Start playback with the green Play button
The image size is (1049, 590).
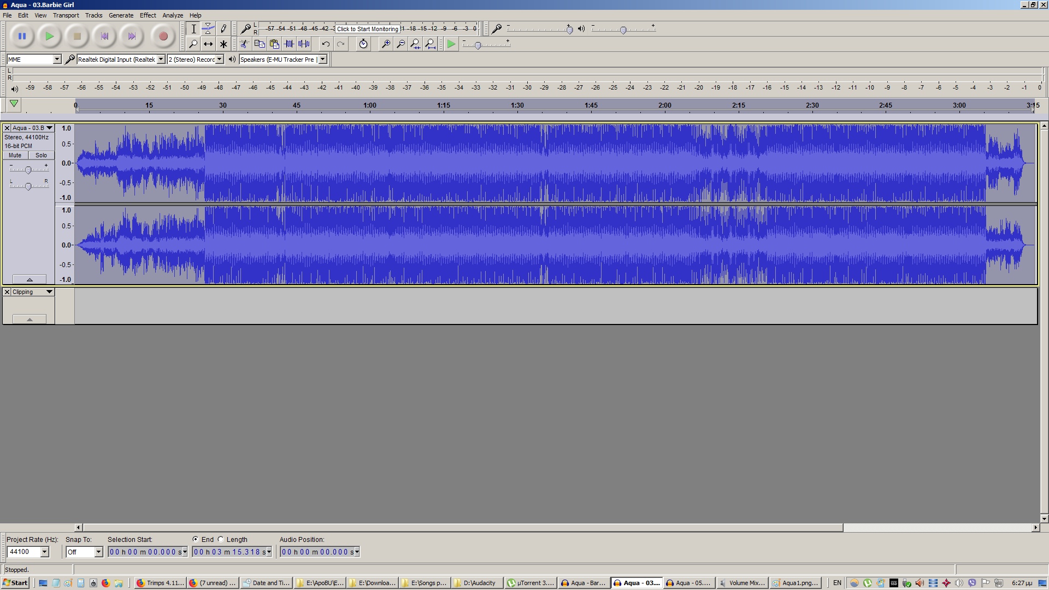pyautogui.click(x=49, y=37)
